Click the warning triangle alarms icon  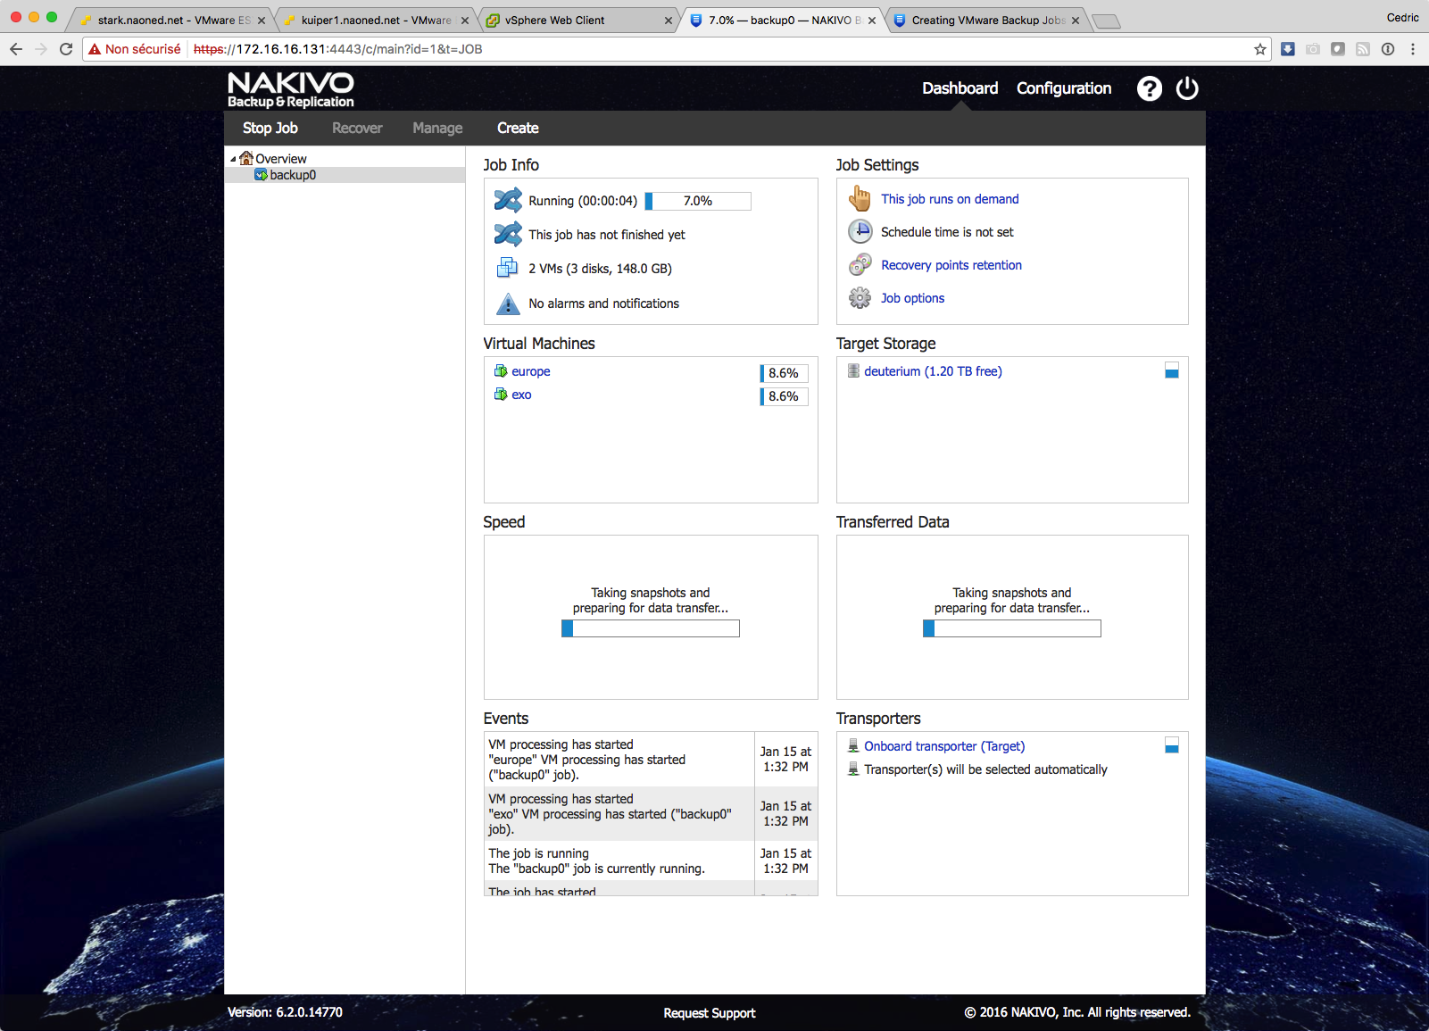pos(508,304)
